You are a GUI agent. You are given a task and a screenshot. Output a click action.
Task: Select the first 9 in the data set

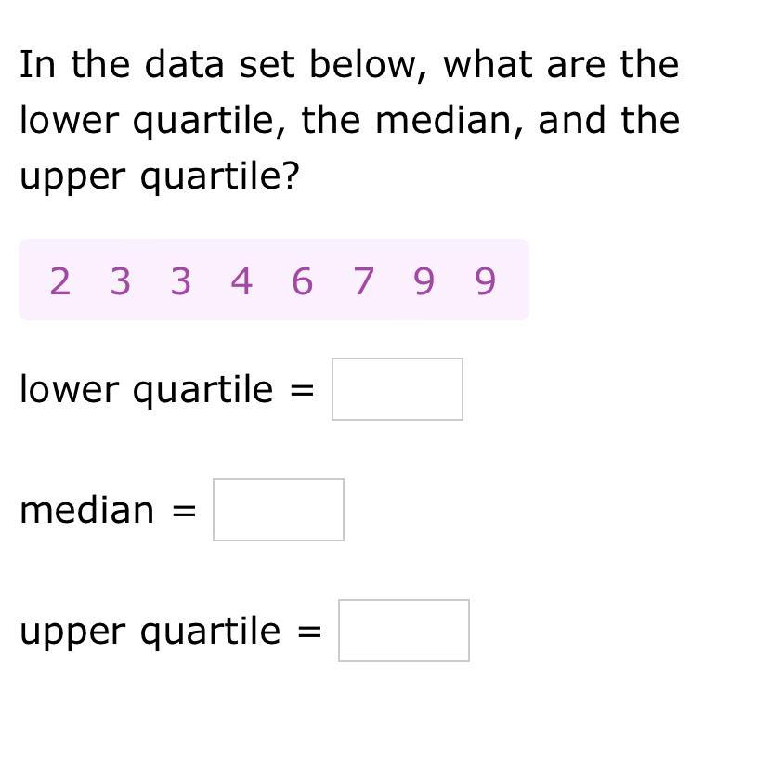pos(424,281)
